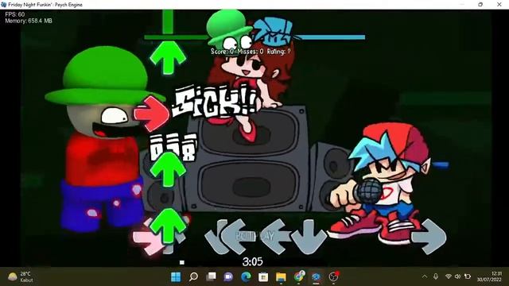Click the "Sick!!" rating popup
The height and width of the screenshot is (286, 509).
[215, 101]
